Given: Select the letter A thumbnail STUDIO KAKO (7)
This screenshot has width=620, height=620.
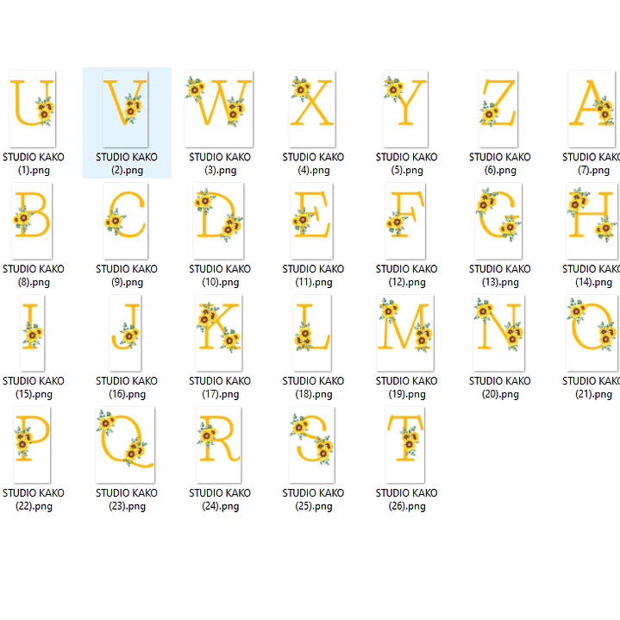Looking at the screenshot, I should tap(592, 109).
